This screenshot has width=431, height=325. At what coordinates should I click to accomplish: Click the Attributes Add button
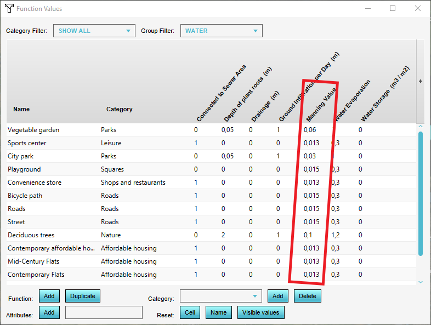coord(49,312)
